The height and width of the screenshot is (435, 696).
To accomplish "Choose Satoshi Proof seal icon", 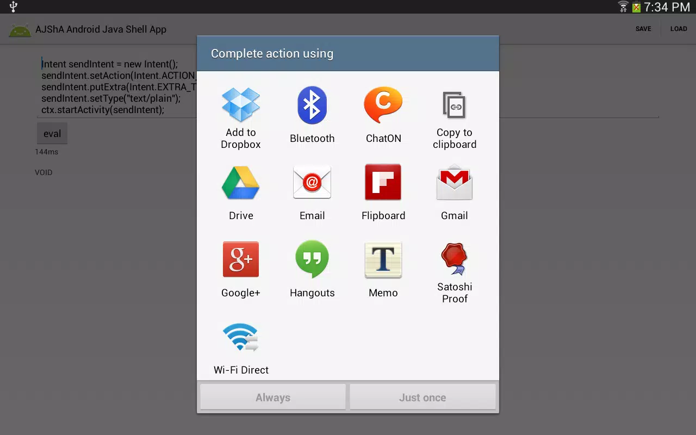I will [455, 259].
